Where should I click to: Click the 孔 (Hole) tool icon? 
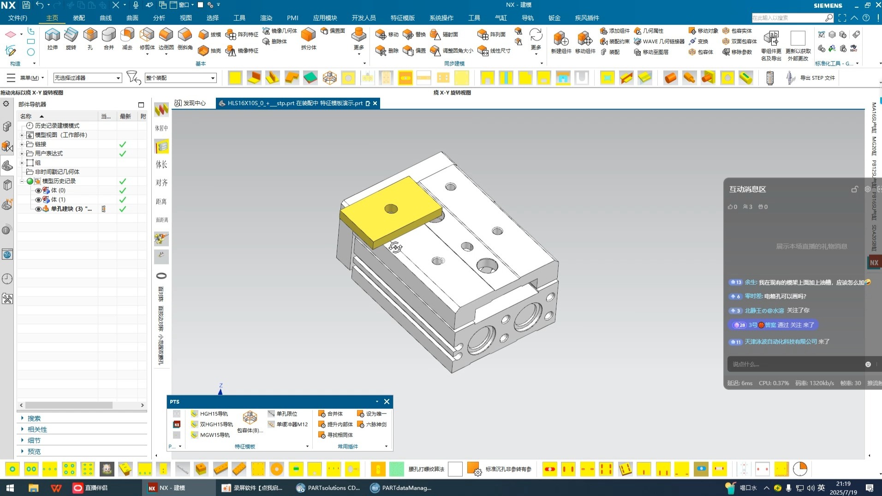coord(90,36)
